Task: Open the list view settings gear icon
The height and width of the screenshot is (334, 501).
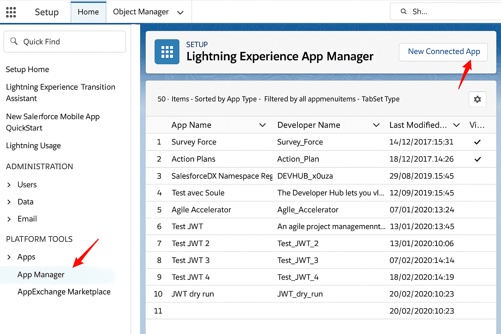Action: [x=477, y=99]
